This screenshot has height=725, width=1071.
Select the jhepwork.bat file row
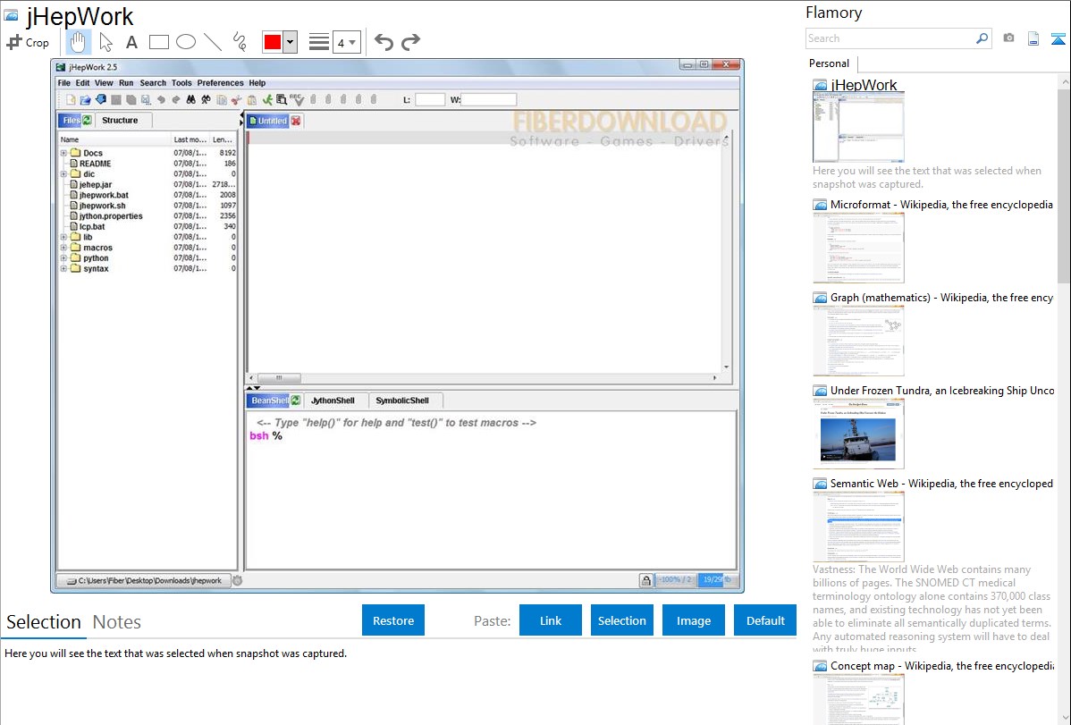pyautogui.click(x=148, y=195)
